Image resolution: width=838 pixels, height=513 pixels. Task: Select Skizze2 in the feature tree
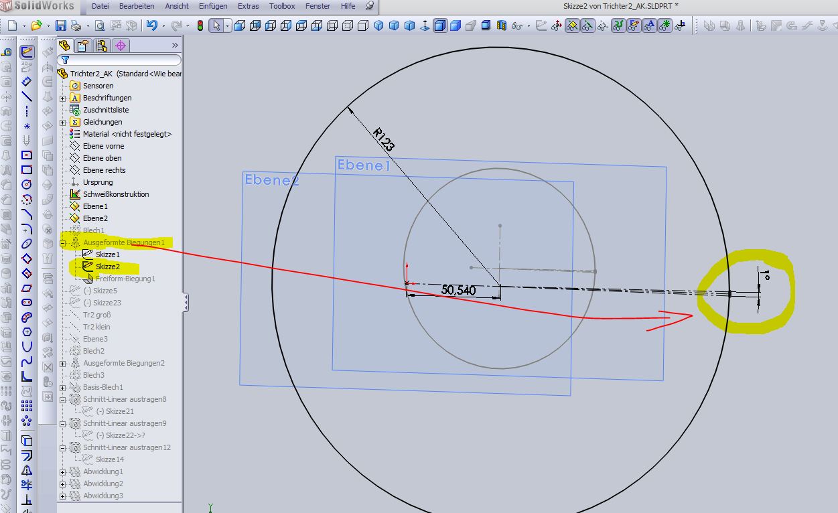(x=107, y=267)
